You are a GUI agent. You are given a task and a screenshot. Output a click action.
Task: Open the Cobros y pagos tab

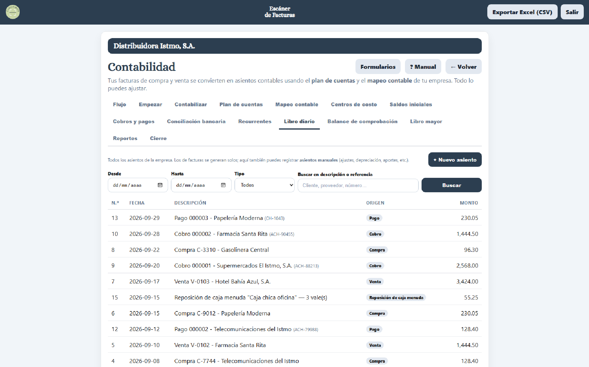coord(134,121)
